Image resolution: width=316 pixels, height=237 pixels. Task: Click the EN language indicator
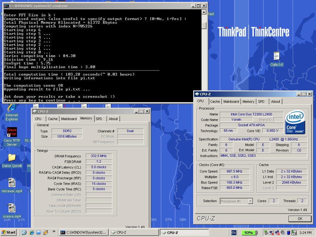(234, 233)
